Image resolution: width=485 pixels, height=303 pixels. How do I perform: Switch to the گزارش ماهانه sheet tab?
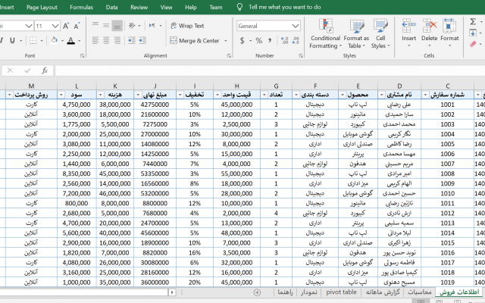pos(383,292)
